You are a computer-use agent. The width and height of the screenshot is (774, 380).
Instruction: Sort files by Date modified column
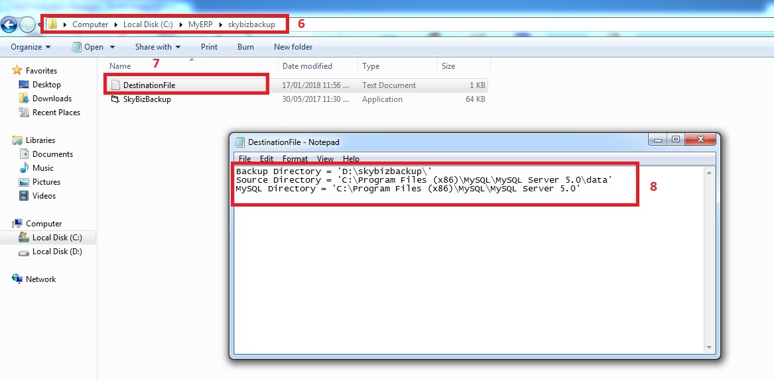[307, 66]
